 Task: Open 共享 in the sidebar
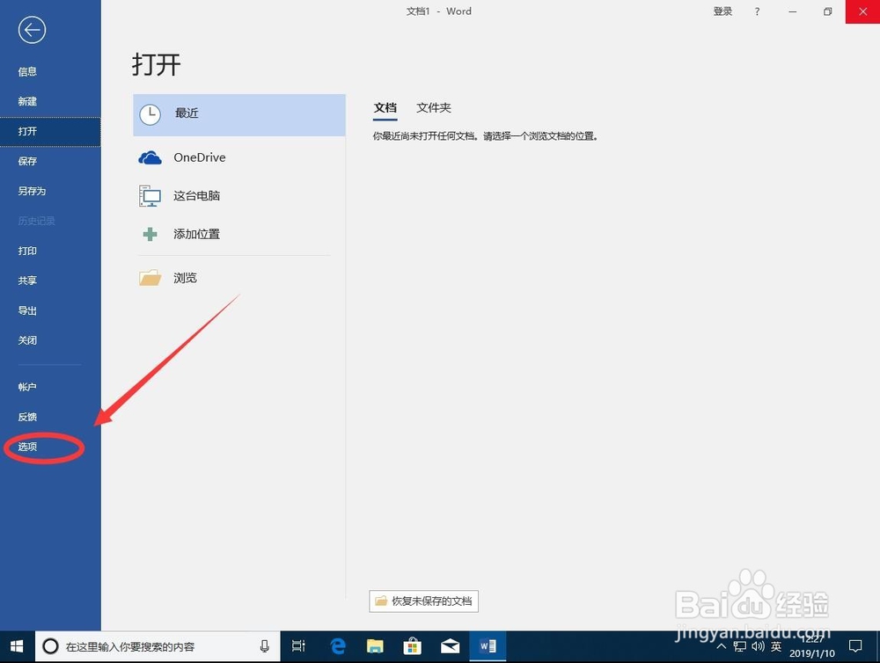27,280
